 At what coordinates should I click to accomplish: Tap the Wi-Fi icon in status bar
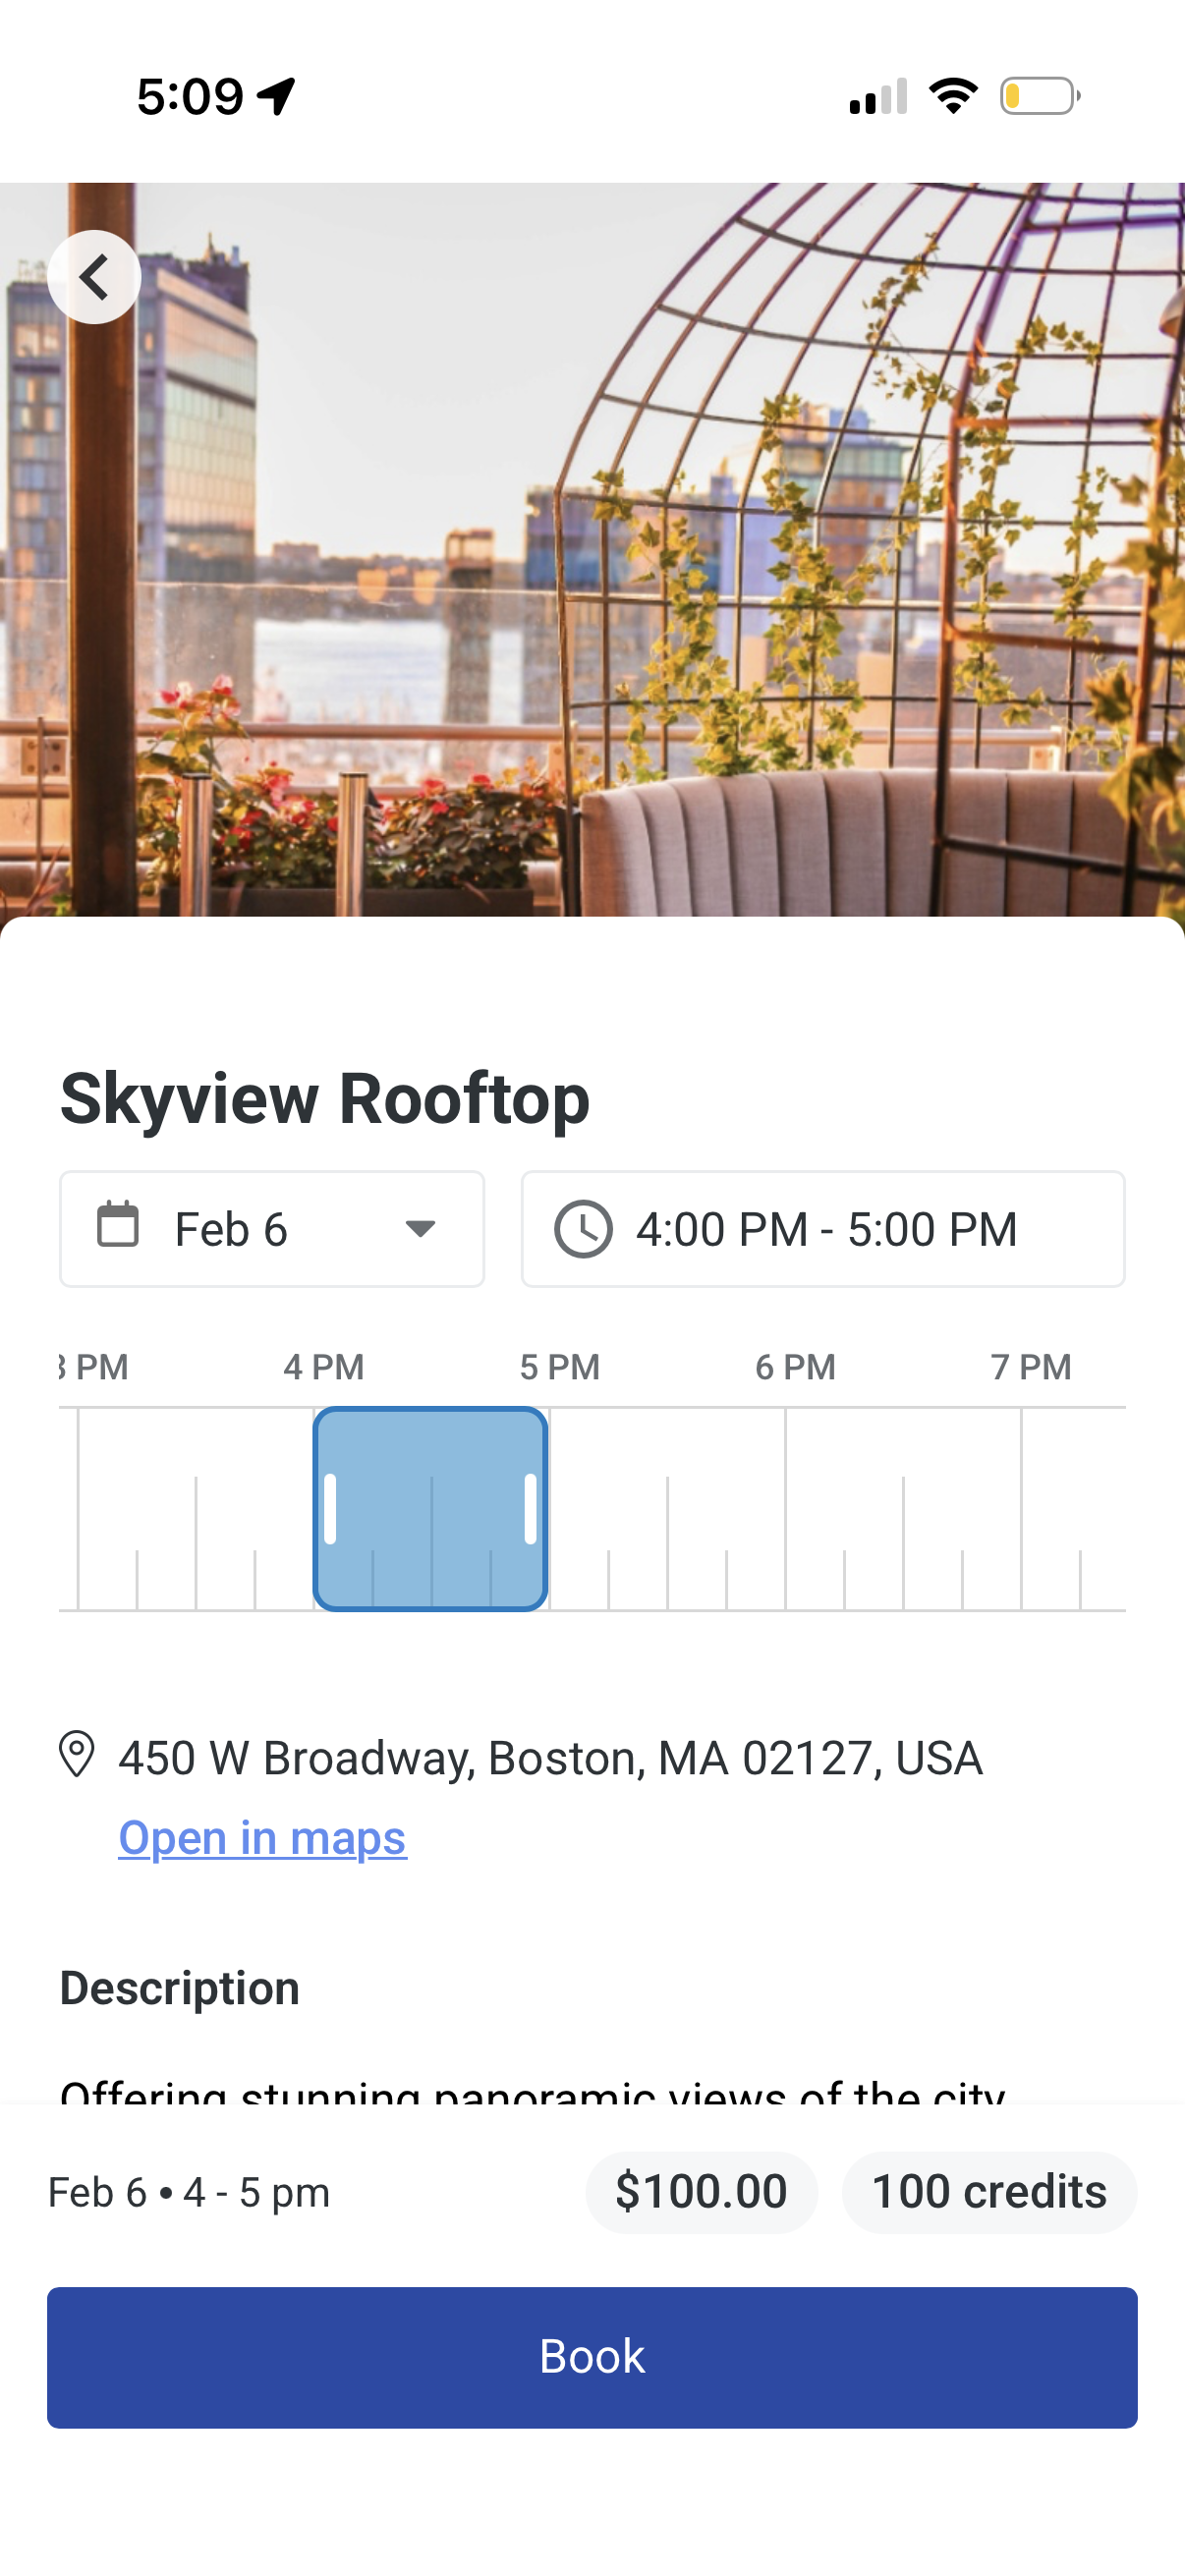953,96
